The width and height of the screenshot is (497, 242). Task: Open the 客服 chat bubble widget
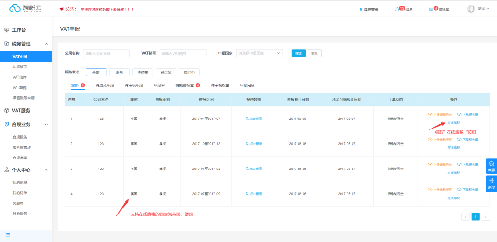tap(491, 166)
